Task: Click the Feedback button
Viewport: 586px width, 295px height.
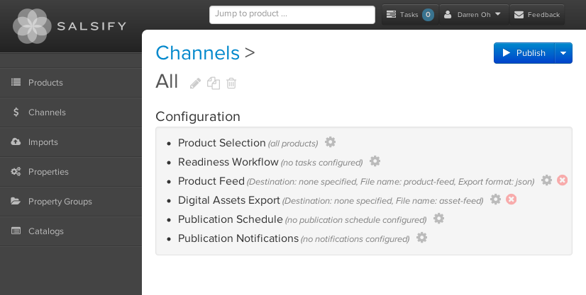Action: click(536, 15)
